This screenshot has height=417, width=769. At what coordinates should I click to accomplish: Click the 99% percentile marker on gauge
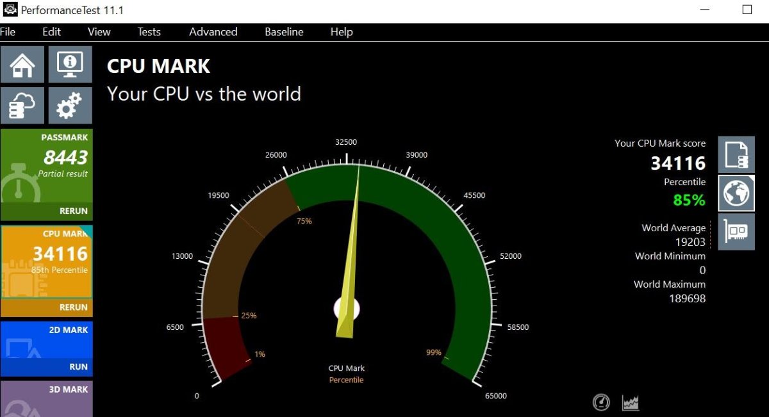tap(433, 352)
